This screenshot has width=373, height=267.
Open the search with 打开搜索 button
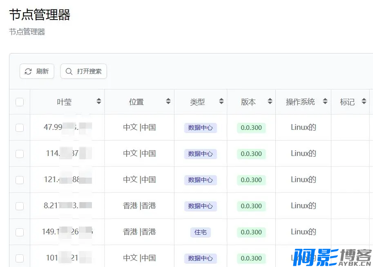pos(84,71)
